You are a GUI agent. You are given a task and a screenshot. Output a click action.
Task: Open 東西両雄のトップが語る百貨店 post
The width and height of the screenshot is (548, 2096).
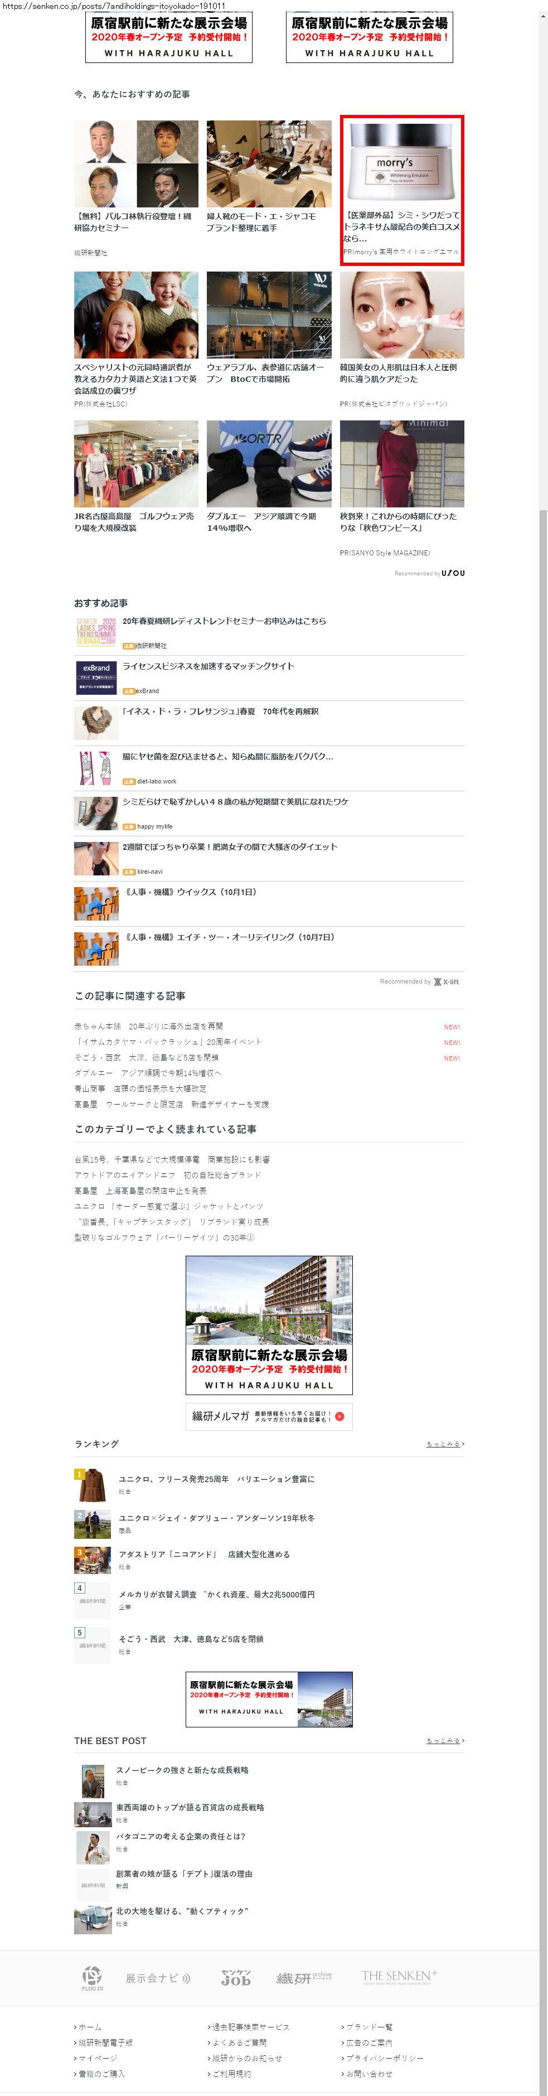click(190, 1808)
